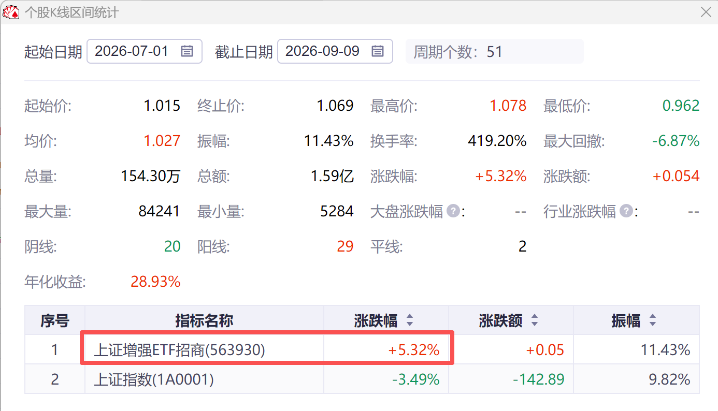
Task: Click the end date value 2026-09-09
Action: pos(322,51)
